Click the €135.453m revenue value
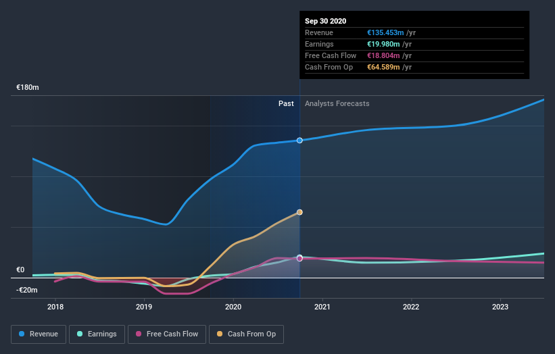This screenshot has width=555, height=354. (x=385, y=32)
